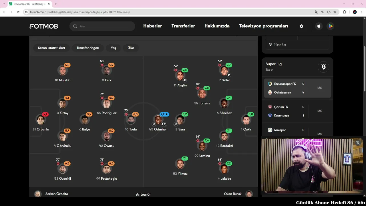Click the Çorum FK team crest
366x206 pixels.
pos(270,107)
